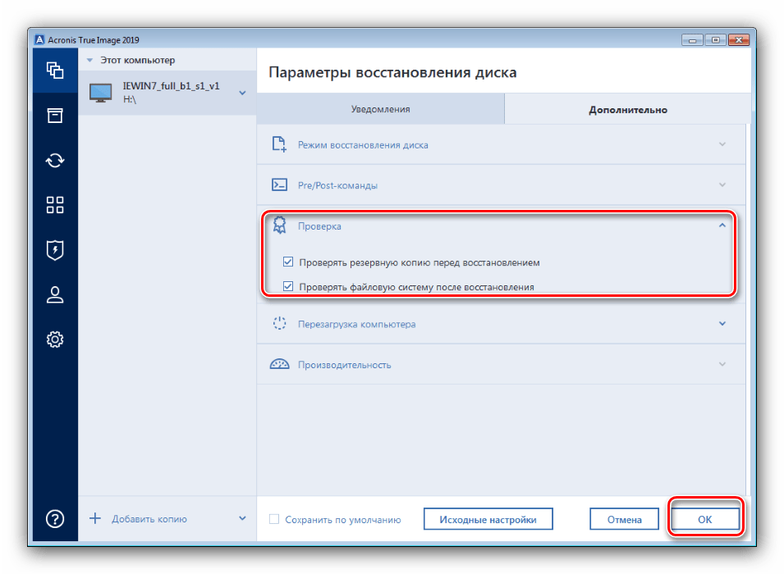
Task: Click Добавить копию link
Action: [x=149, y=518]
